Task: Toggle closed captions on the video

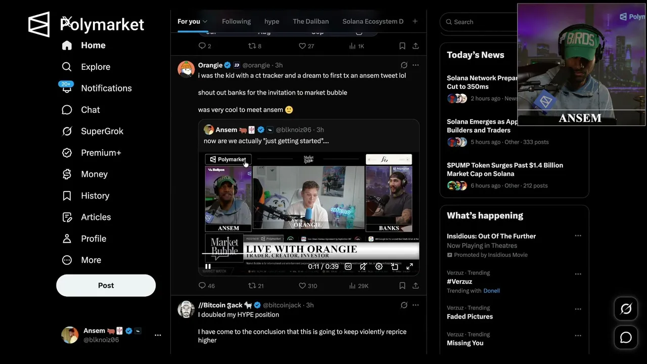Action: (x=348, y=266)
